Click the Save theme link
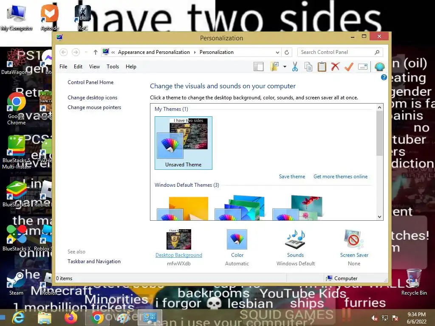The height and width of the screenshot is (326, 435). pyautogui.click(x=292, y=177)
